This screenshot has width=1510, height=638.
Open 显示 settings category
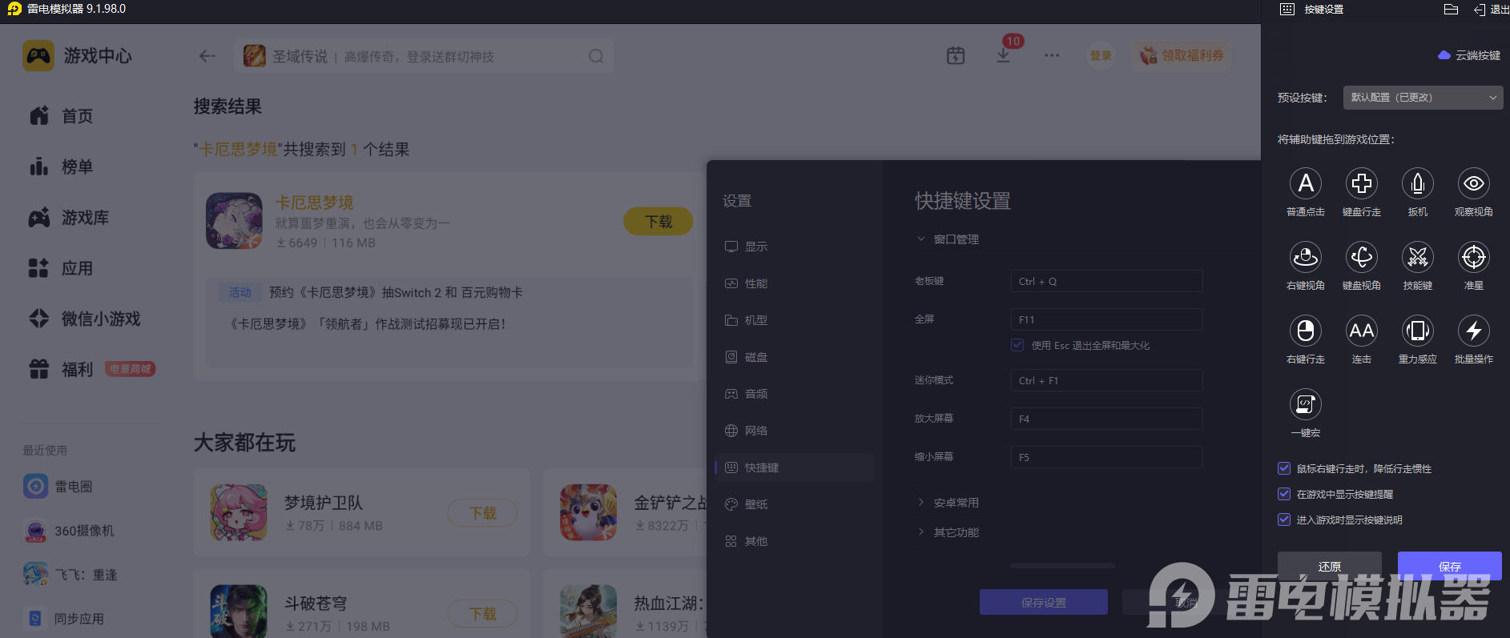point(794,247)
